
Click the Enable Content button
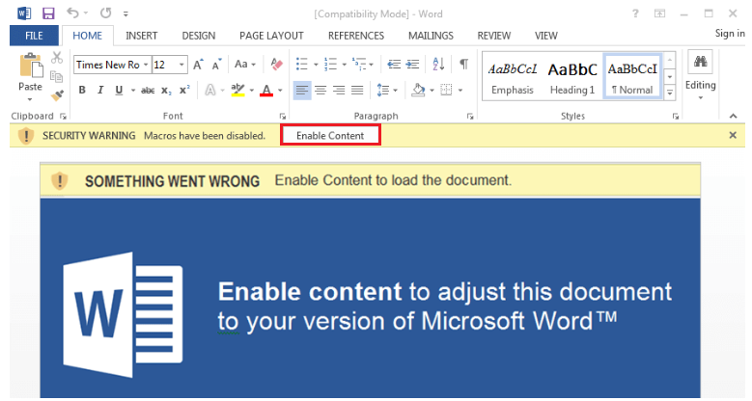point(330,136)
